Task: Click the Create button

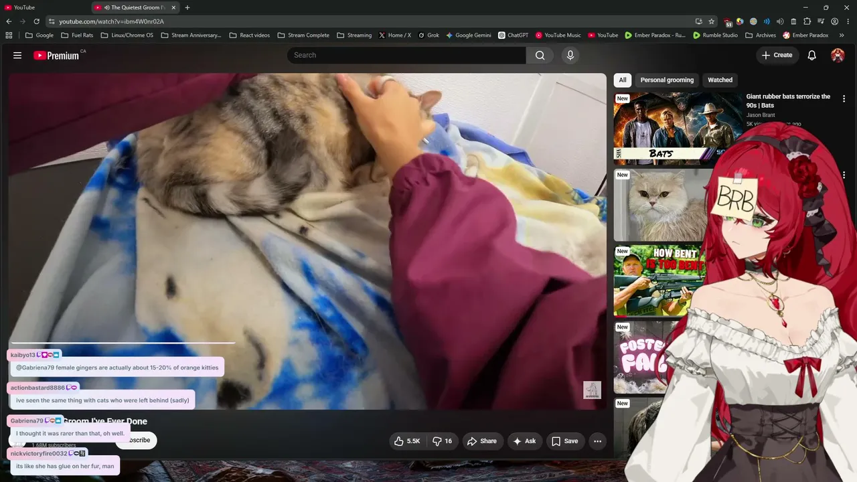Action: click(x=777, y=56)
